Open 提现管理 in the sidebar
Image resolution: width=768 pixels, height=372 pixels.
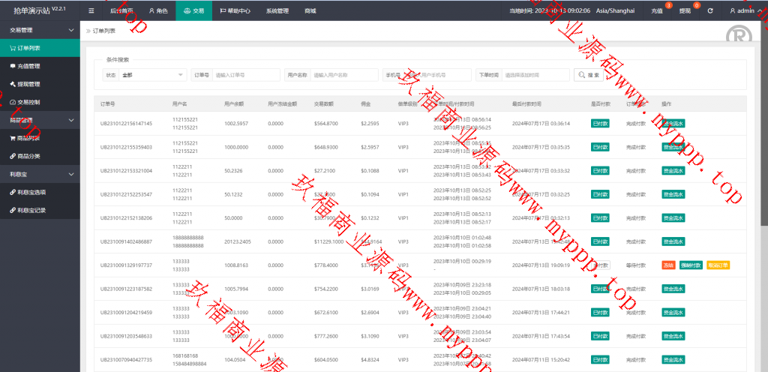(28, 84)
